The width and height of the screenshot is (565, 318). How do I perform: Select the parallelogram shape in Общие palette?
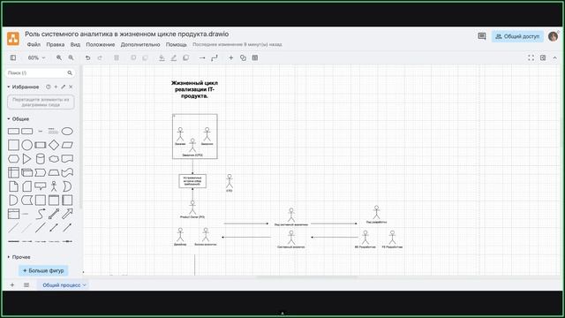[67, 145]
